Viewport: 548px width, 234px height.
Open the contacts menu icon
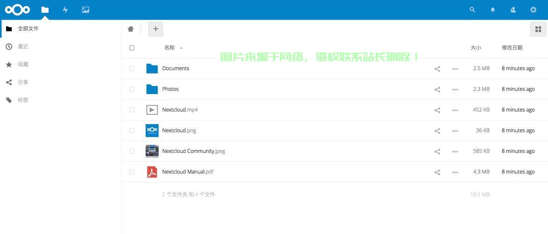point(513,10)
